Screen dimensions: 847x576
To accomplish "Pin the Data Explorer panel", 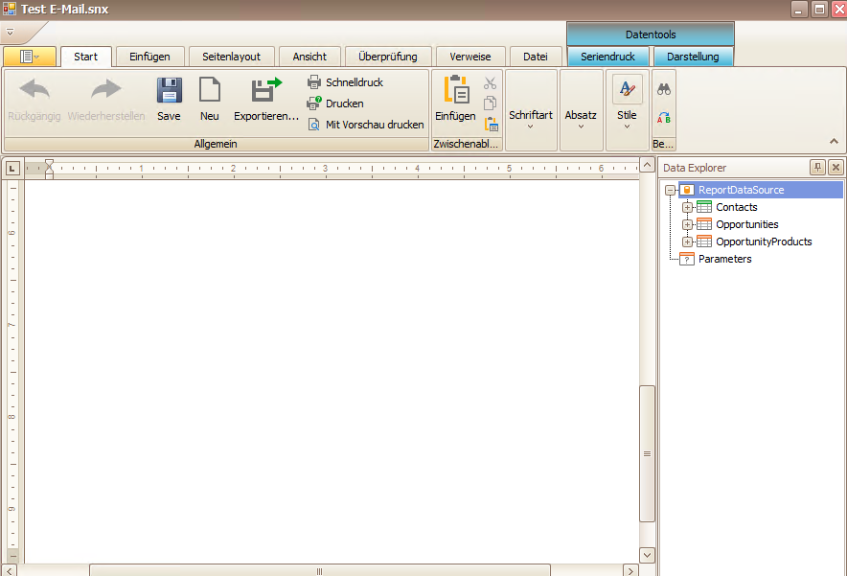I will (817, 168).
